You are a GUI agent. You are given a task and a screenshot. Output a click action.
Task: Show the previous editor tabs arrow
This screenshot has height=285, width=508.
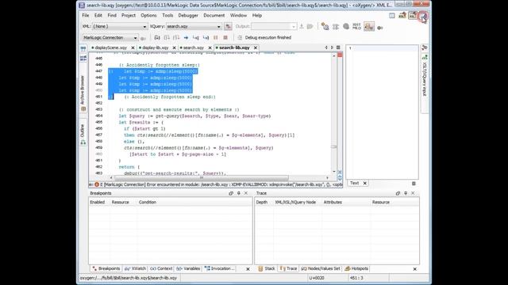click(x=326, y=47)
